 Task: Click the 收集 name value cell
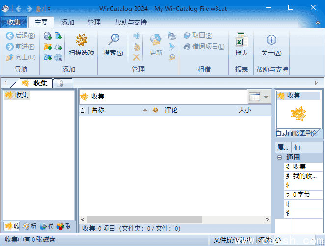pyautogui.click(x=307, y=167)
